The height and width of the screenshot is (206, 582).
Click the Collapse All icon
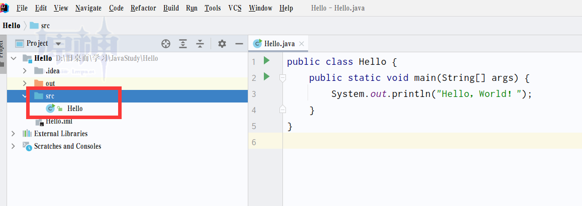pos(200,44)
